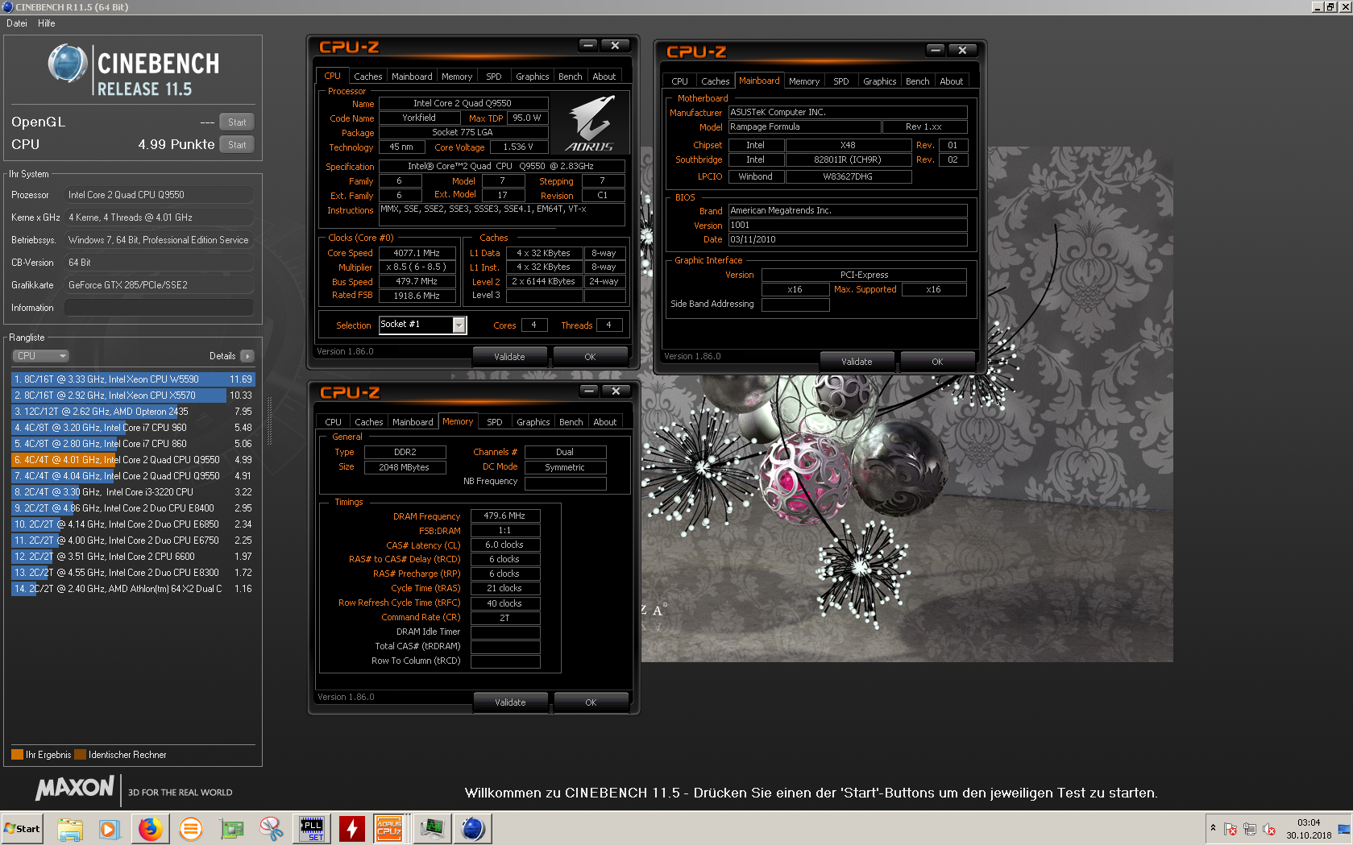Select the Xeon W5590 ranking row
This screenshot has height=845, width=1353.
tap(133, 379)
